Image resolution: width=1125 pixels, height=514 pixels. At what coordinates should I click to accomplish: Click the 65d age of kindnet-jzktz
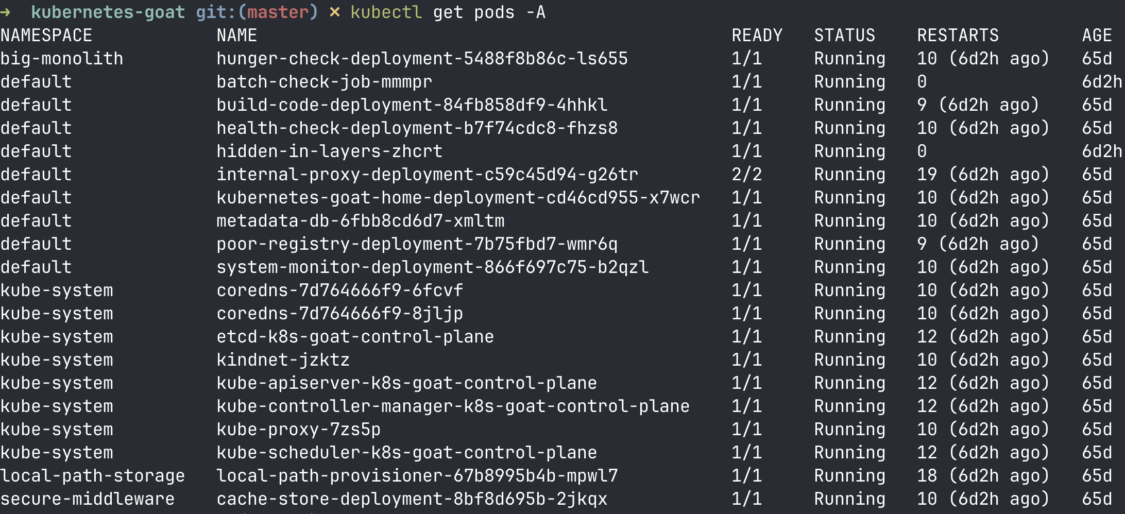tap(1097, 359)
